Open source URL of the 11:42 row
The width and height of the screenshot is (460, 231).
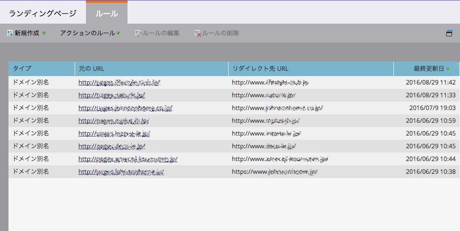(x=120, y=82)
